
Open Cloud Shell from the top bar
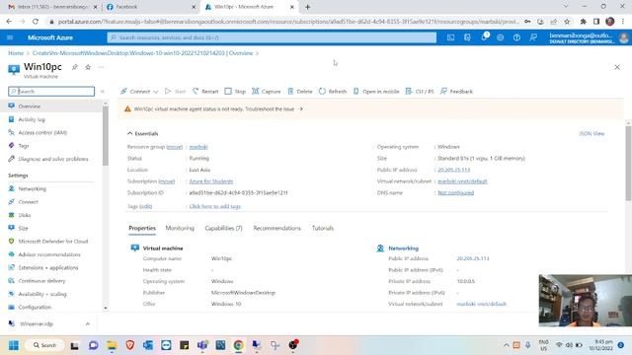click(450, 37)
